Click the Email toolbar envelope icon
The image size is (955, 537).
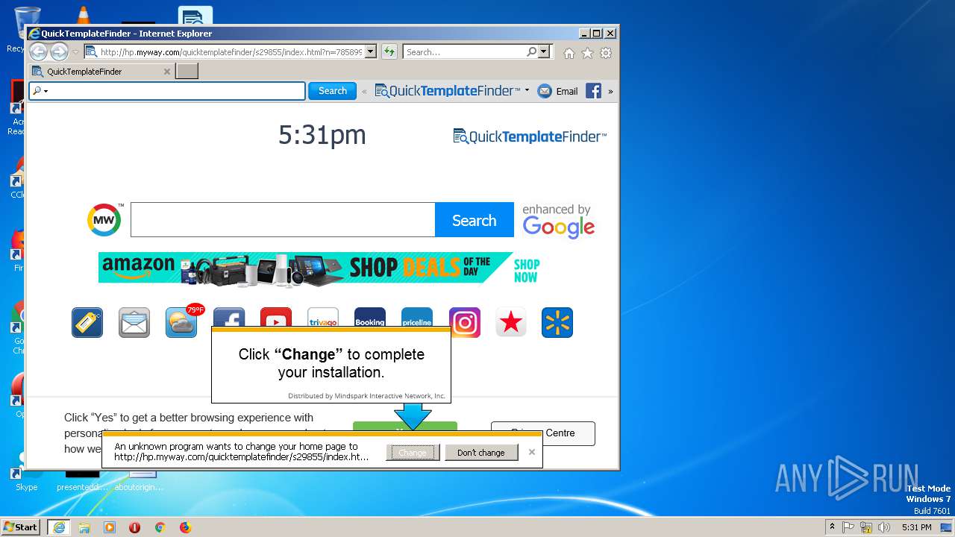[x=545, y=91]
